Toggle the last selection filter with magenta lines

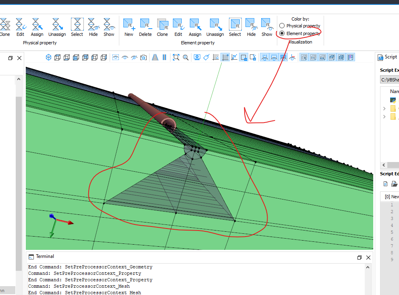tap(351, 58)
